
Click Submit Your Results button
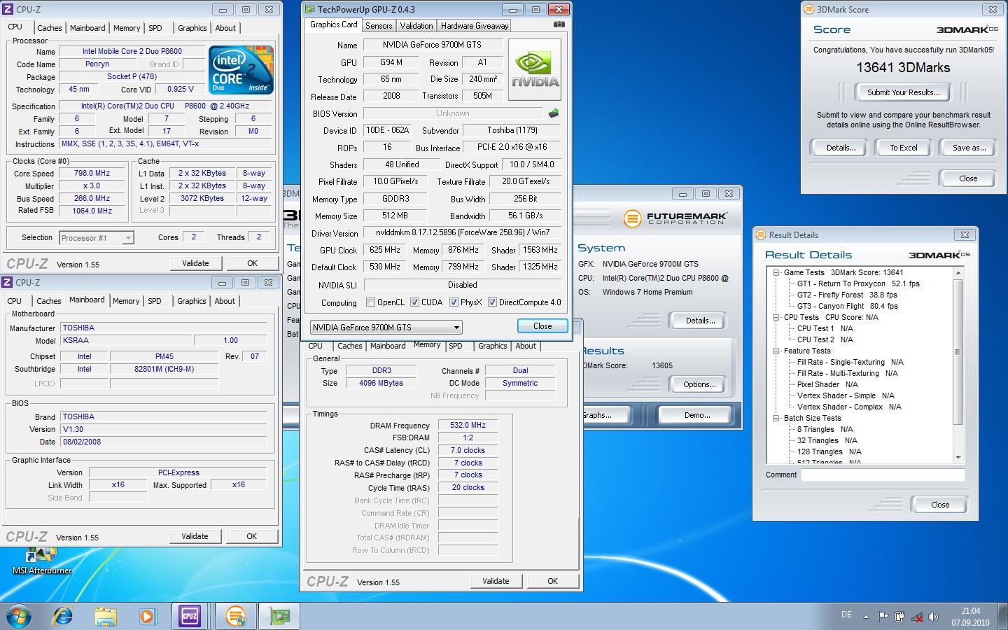pyautogui.click(x=903, y=92)
